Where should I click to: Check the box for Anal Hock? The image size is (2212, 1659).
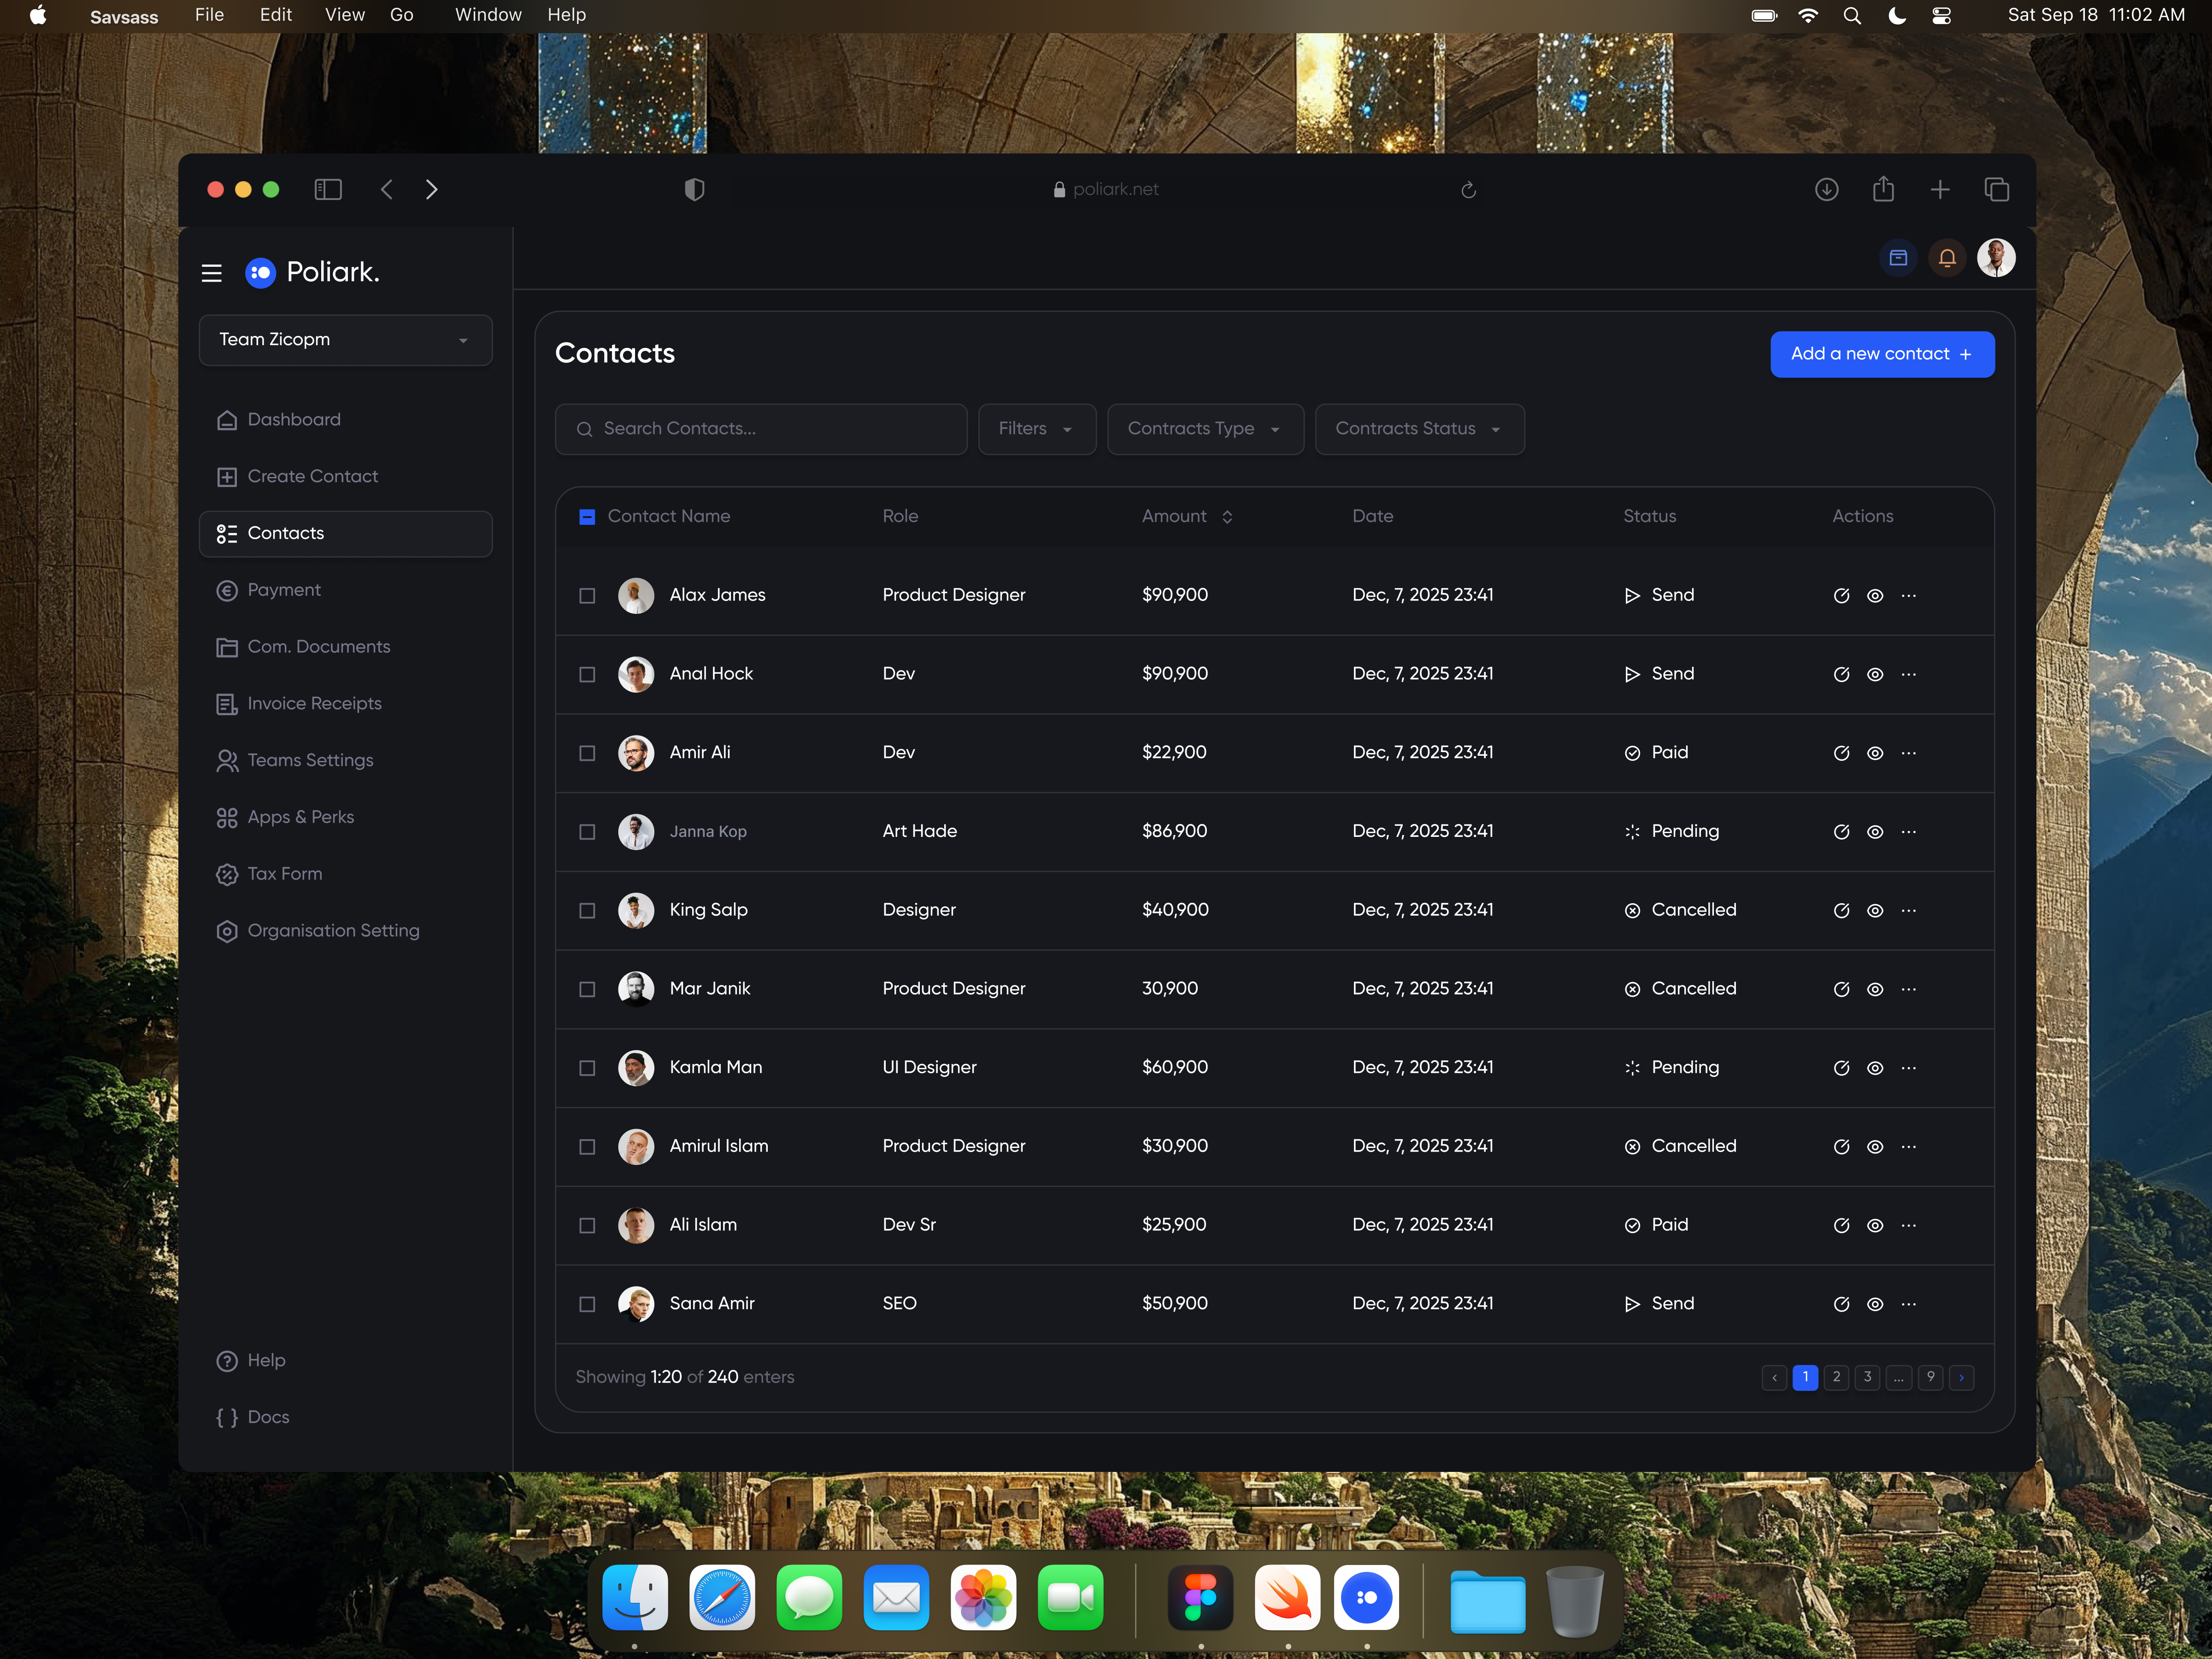tap(587, 675)
